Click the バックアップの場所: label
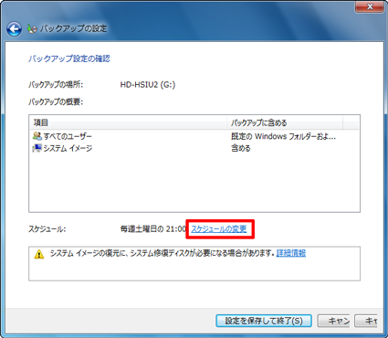The height and width of the screenshot is (338, 388). pos(56,85)
